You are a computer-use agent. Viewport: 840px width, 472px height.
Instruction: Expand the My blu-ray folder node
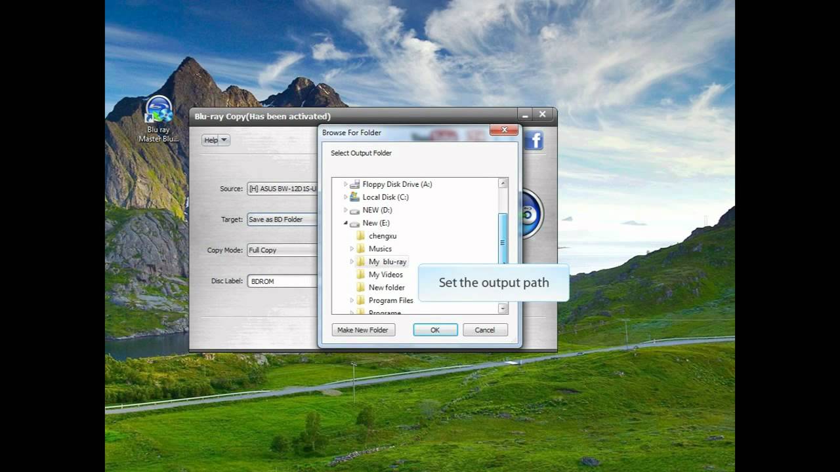coord(352,262)
